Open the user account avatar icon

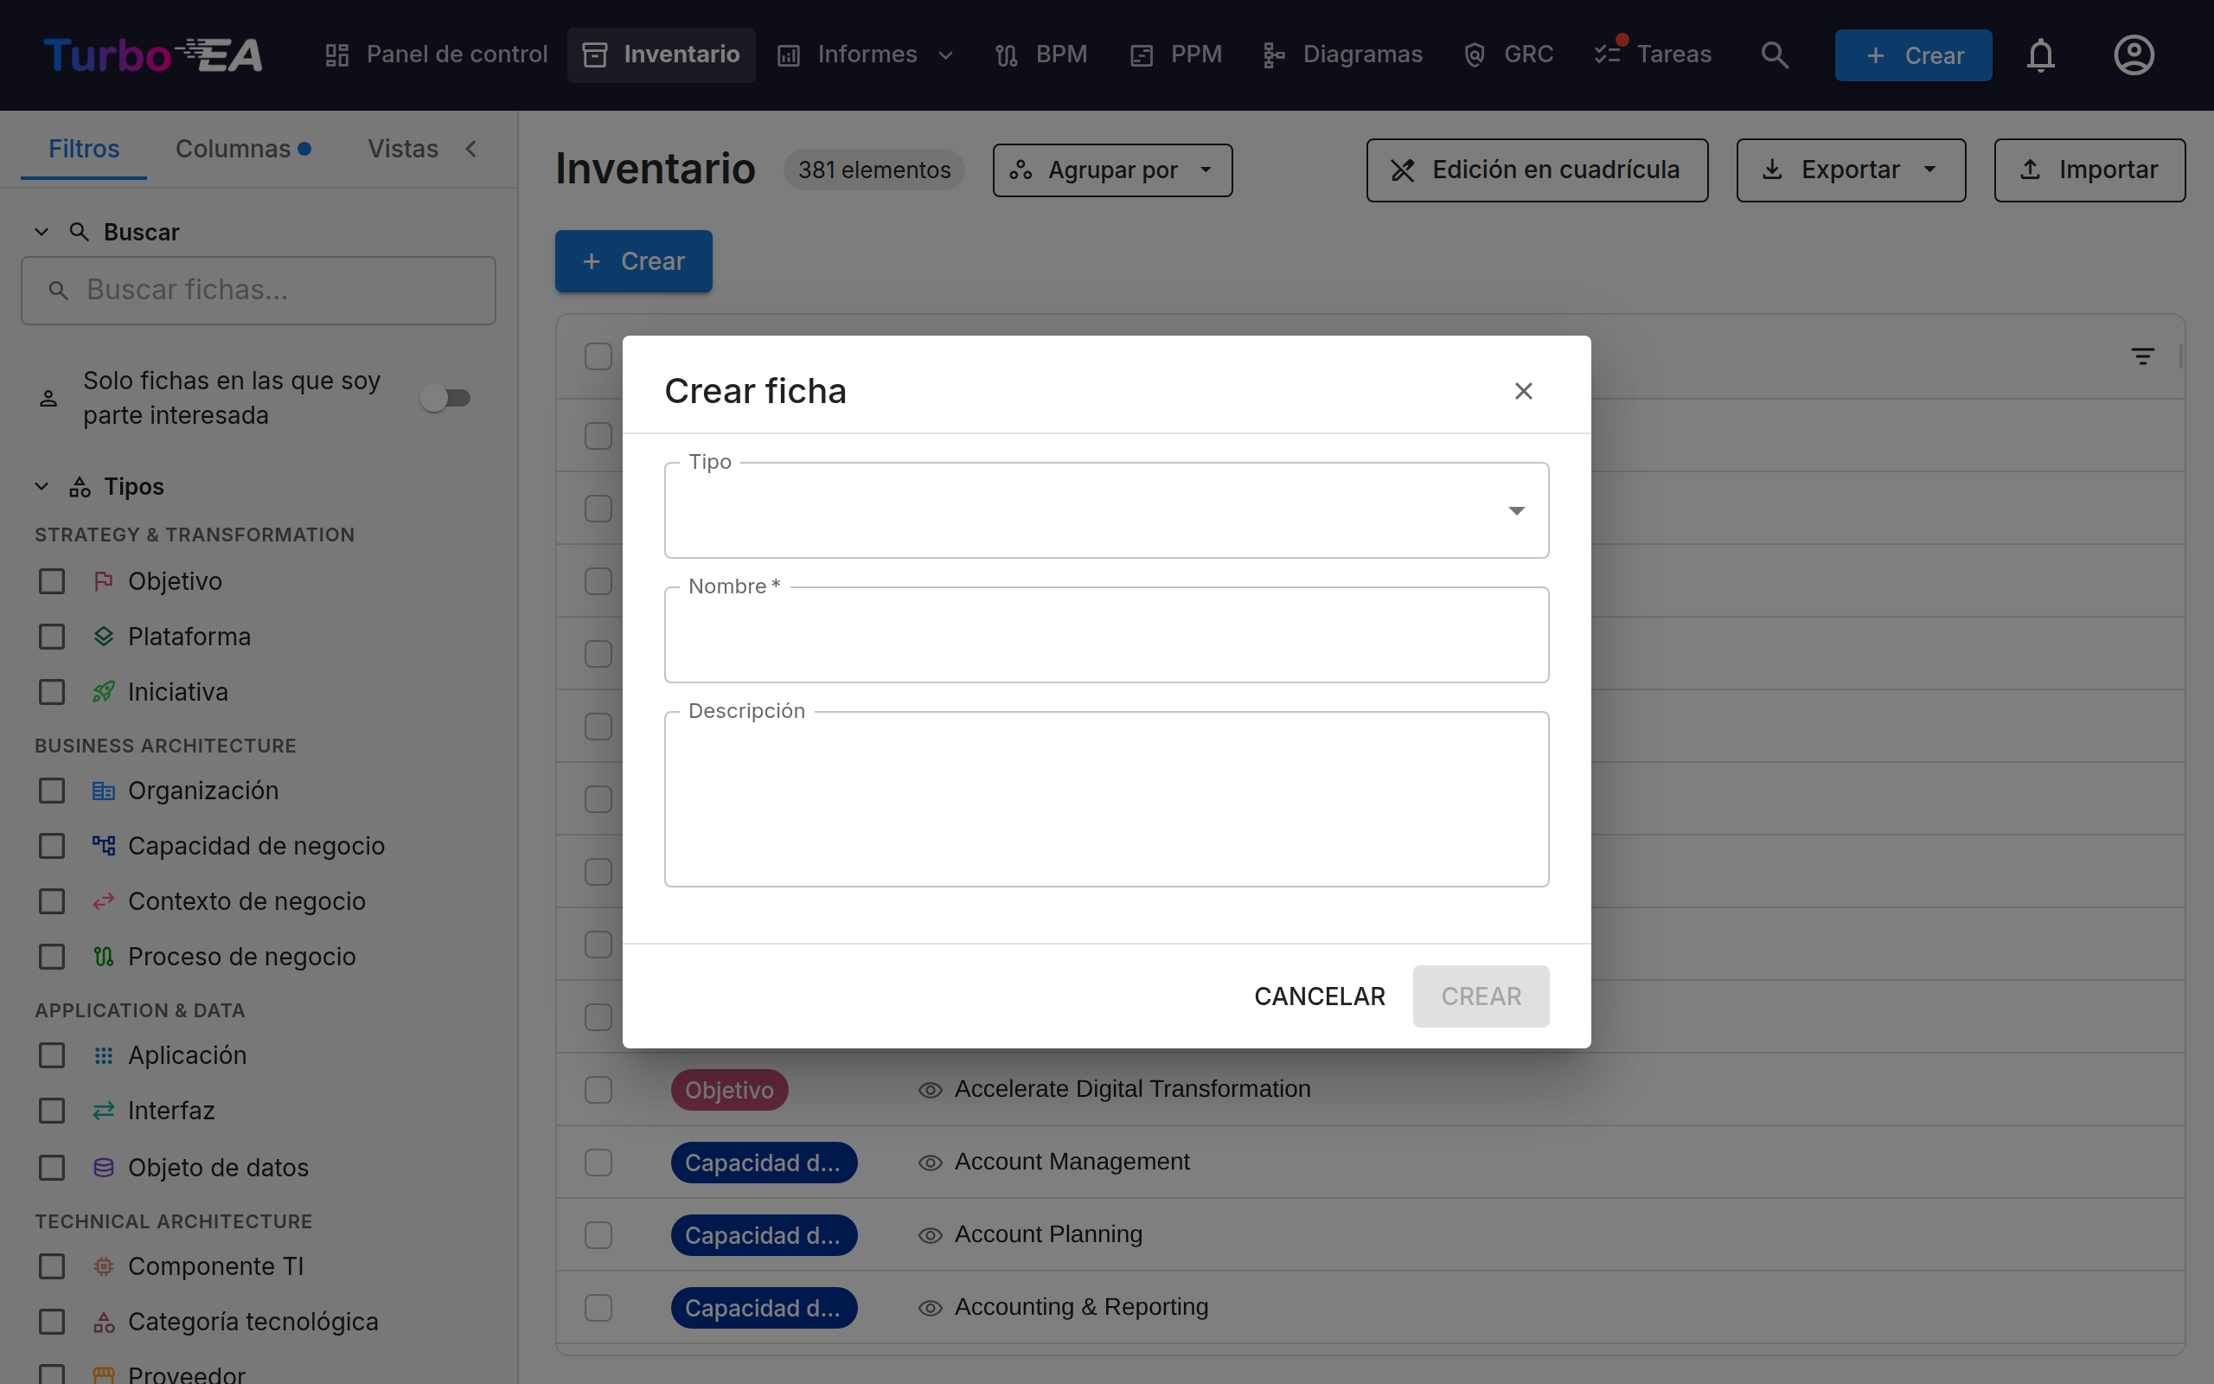pos(2134,54)
